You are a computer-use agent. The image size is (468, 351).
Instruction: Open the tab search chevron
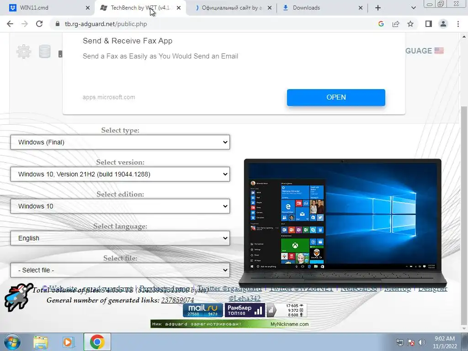tap(413, 8)
